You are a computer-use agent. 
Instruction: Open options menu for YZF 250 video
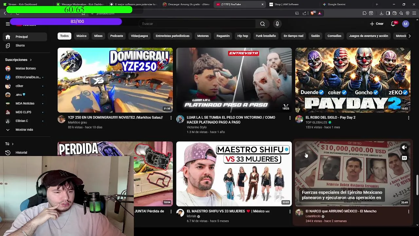tap(171, 118)
